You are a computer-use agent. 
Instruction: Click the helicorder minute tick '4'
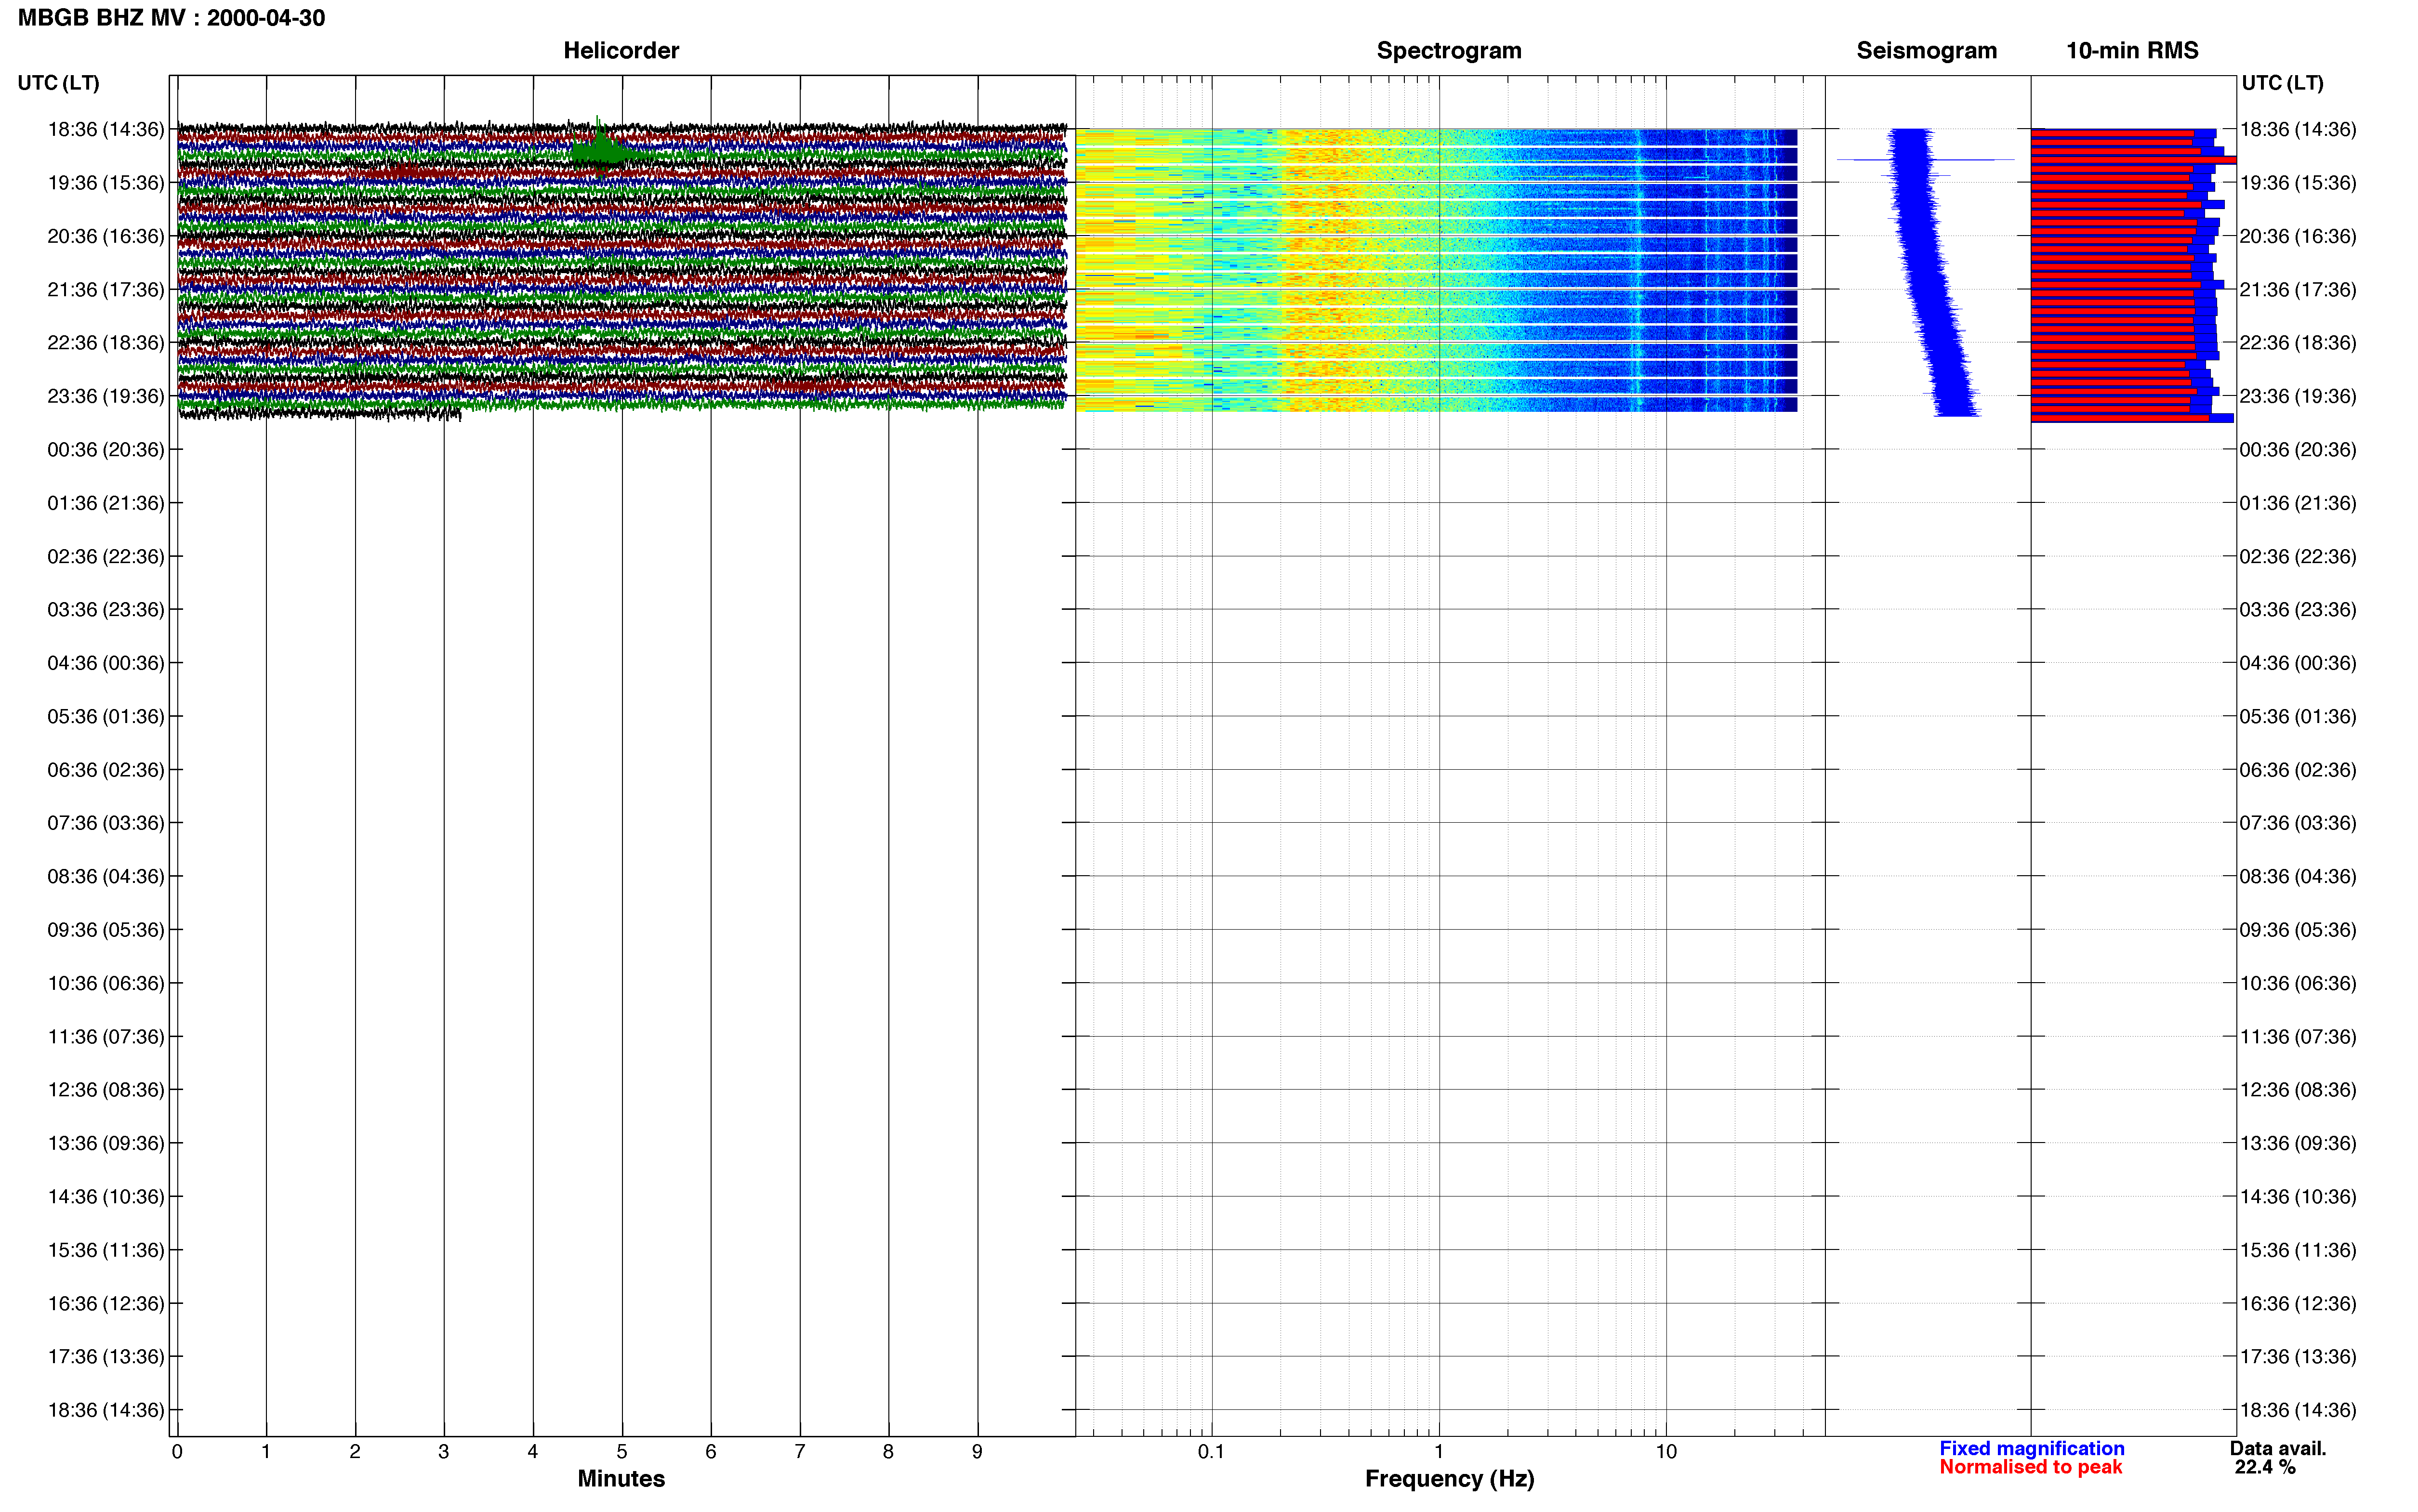(533, 1452)
